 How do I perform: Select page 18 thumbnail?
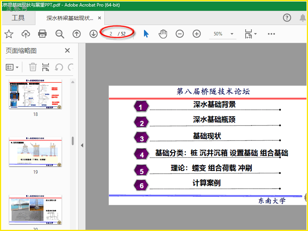pos(35,94)
